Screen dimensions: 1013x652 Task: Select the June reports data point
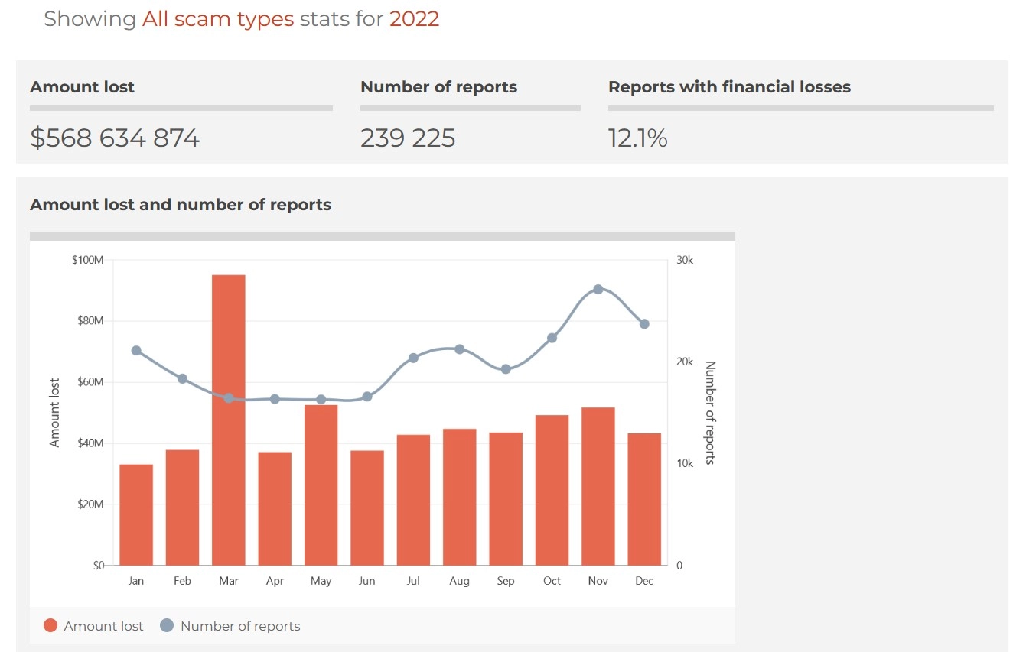point(367,397)
